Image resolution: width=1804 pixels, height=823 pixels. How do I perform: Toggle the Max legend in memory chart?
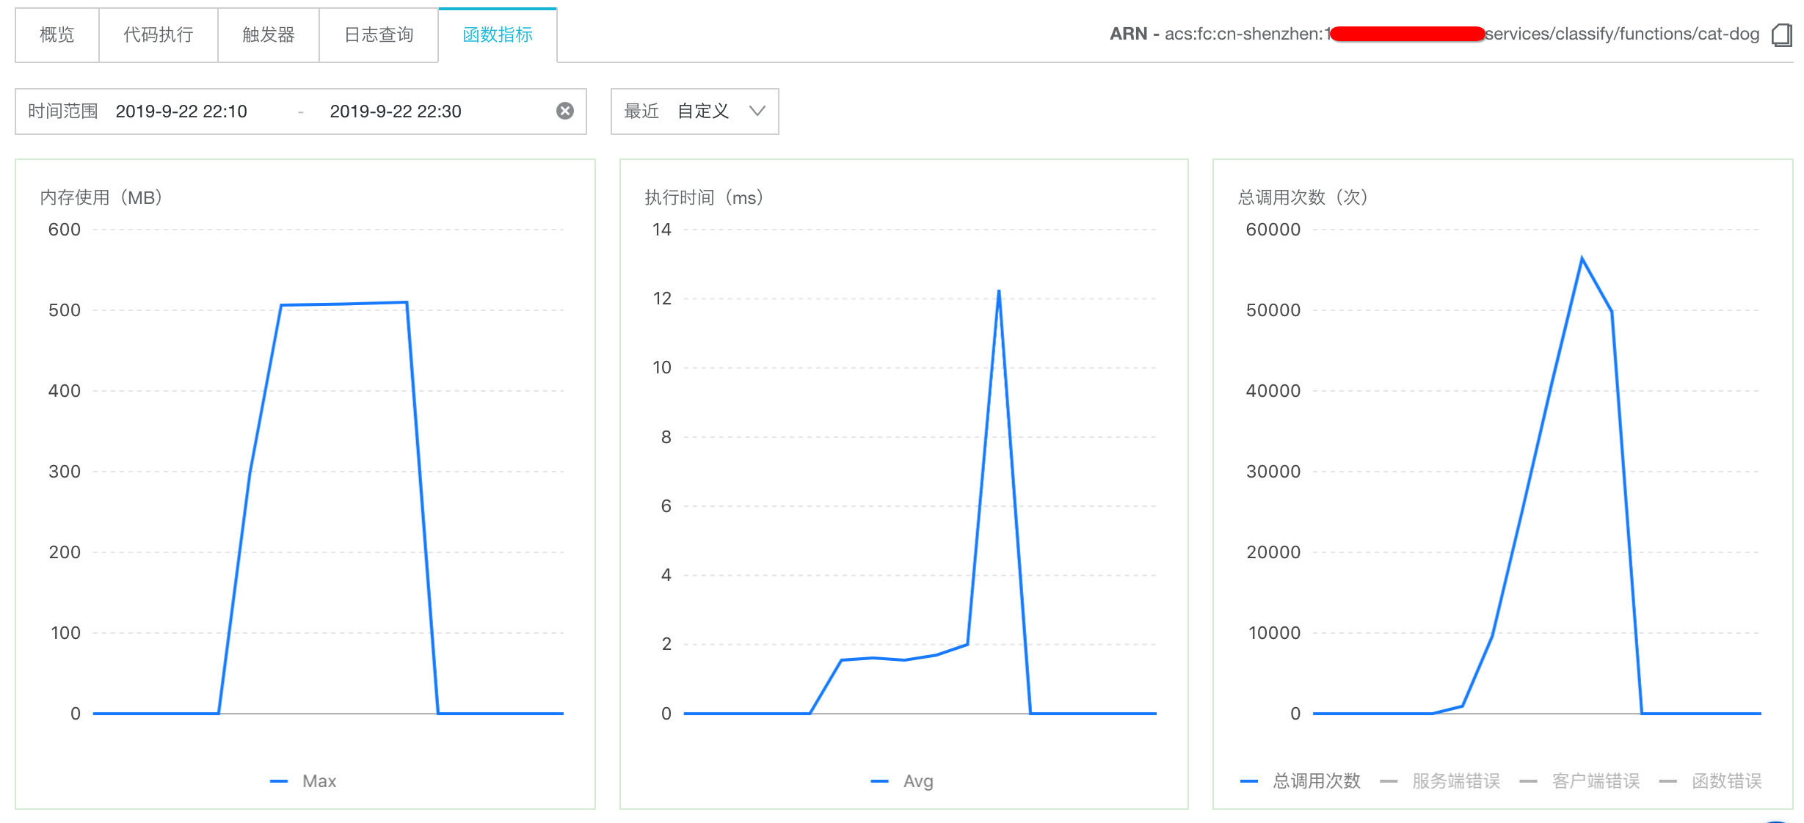[x=319, y=781]
